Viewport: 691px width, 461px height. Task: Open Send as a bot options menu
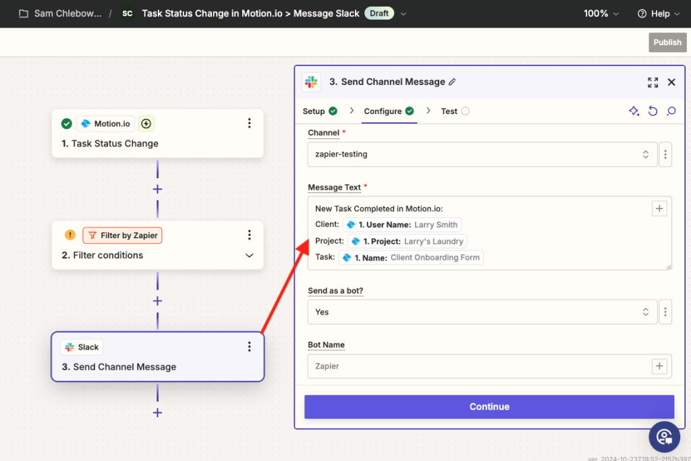click(x=665, y=312)
